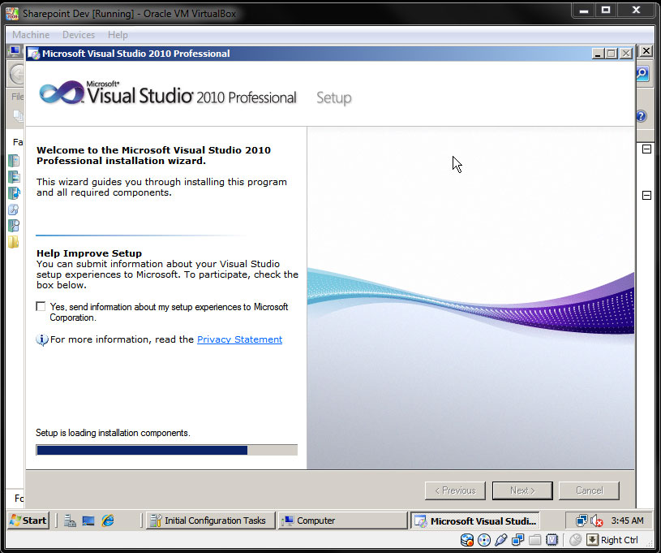Viewport: 661px width, 553px height.
Task: Check the send setup experiences to Microsoft box
Action: (41, 306)
